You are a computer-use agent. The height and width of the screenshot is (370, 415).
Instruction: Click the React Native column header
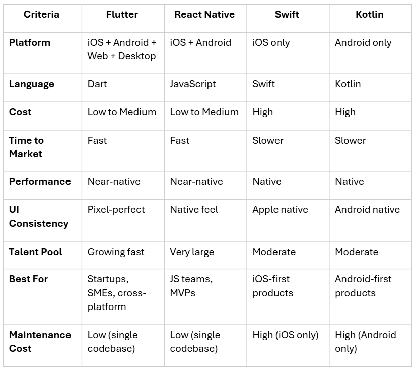pos(204,15)
